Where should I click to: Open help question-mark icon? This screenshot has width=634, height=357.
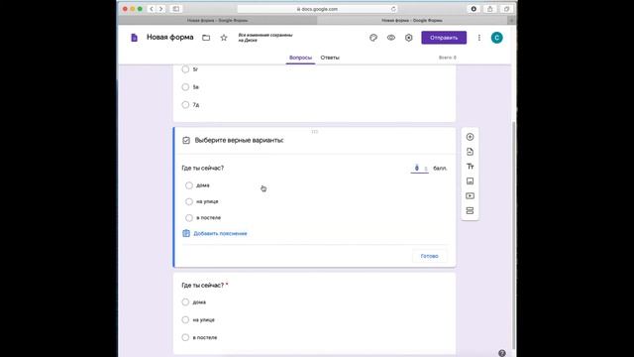[x=502, y=353]
